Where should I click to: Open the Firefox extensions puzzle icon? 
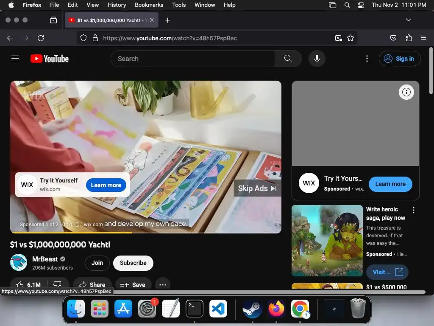tap(409, 38)
